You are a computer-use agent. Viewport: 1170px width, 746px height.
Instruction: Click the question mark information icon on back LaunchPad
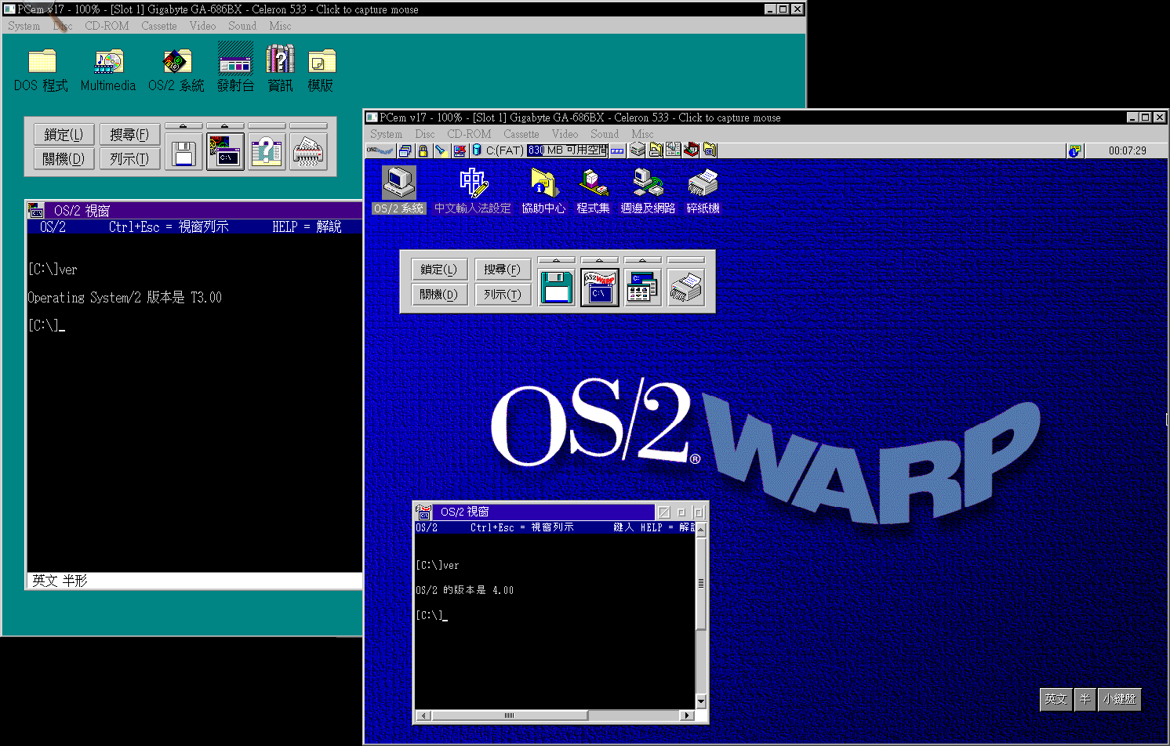(x=267, y=152)
